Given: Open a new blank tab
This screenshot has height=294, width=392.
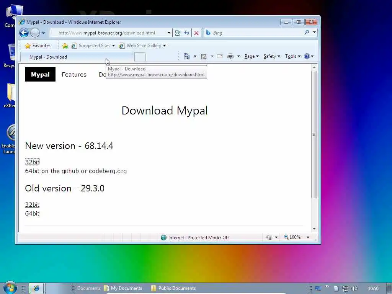Looking at the screenshot, I should [140, 57].
